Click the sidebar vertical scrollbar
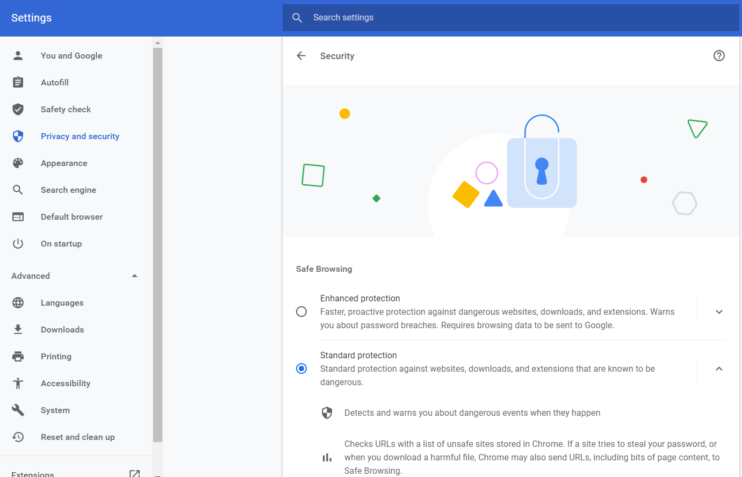Image resolution: width=742 pixels, height=477 pixels. pos(157,242)
